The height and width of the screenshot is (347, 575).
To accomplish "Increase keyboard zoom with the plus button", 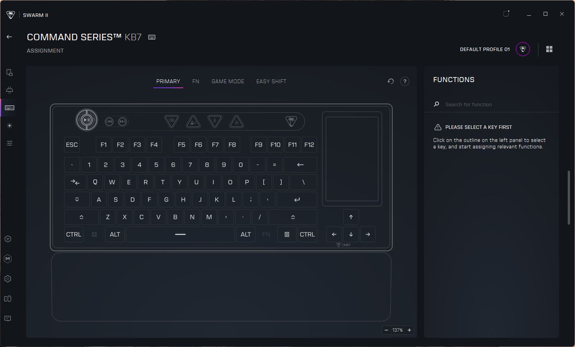I will (x=409, y=330).
